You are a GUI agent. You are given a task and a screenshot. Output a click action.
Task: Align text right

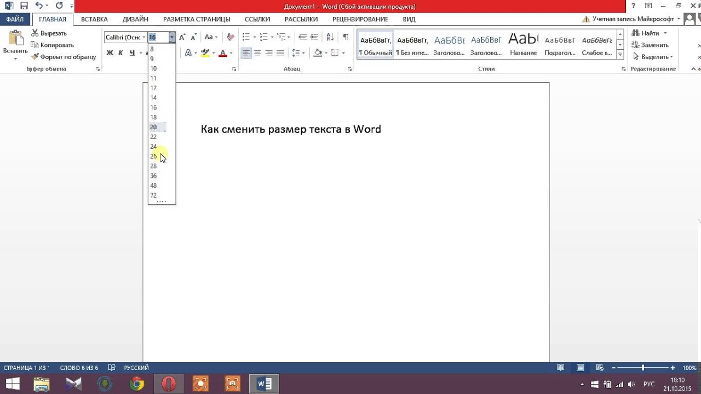point(269,53)
